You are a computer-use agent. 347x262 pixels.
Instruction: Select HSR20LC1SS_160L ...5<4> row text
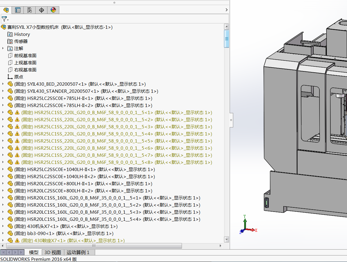[107, 219]
